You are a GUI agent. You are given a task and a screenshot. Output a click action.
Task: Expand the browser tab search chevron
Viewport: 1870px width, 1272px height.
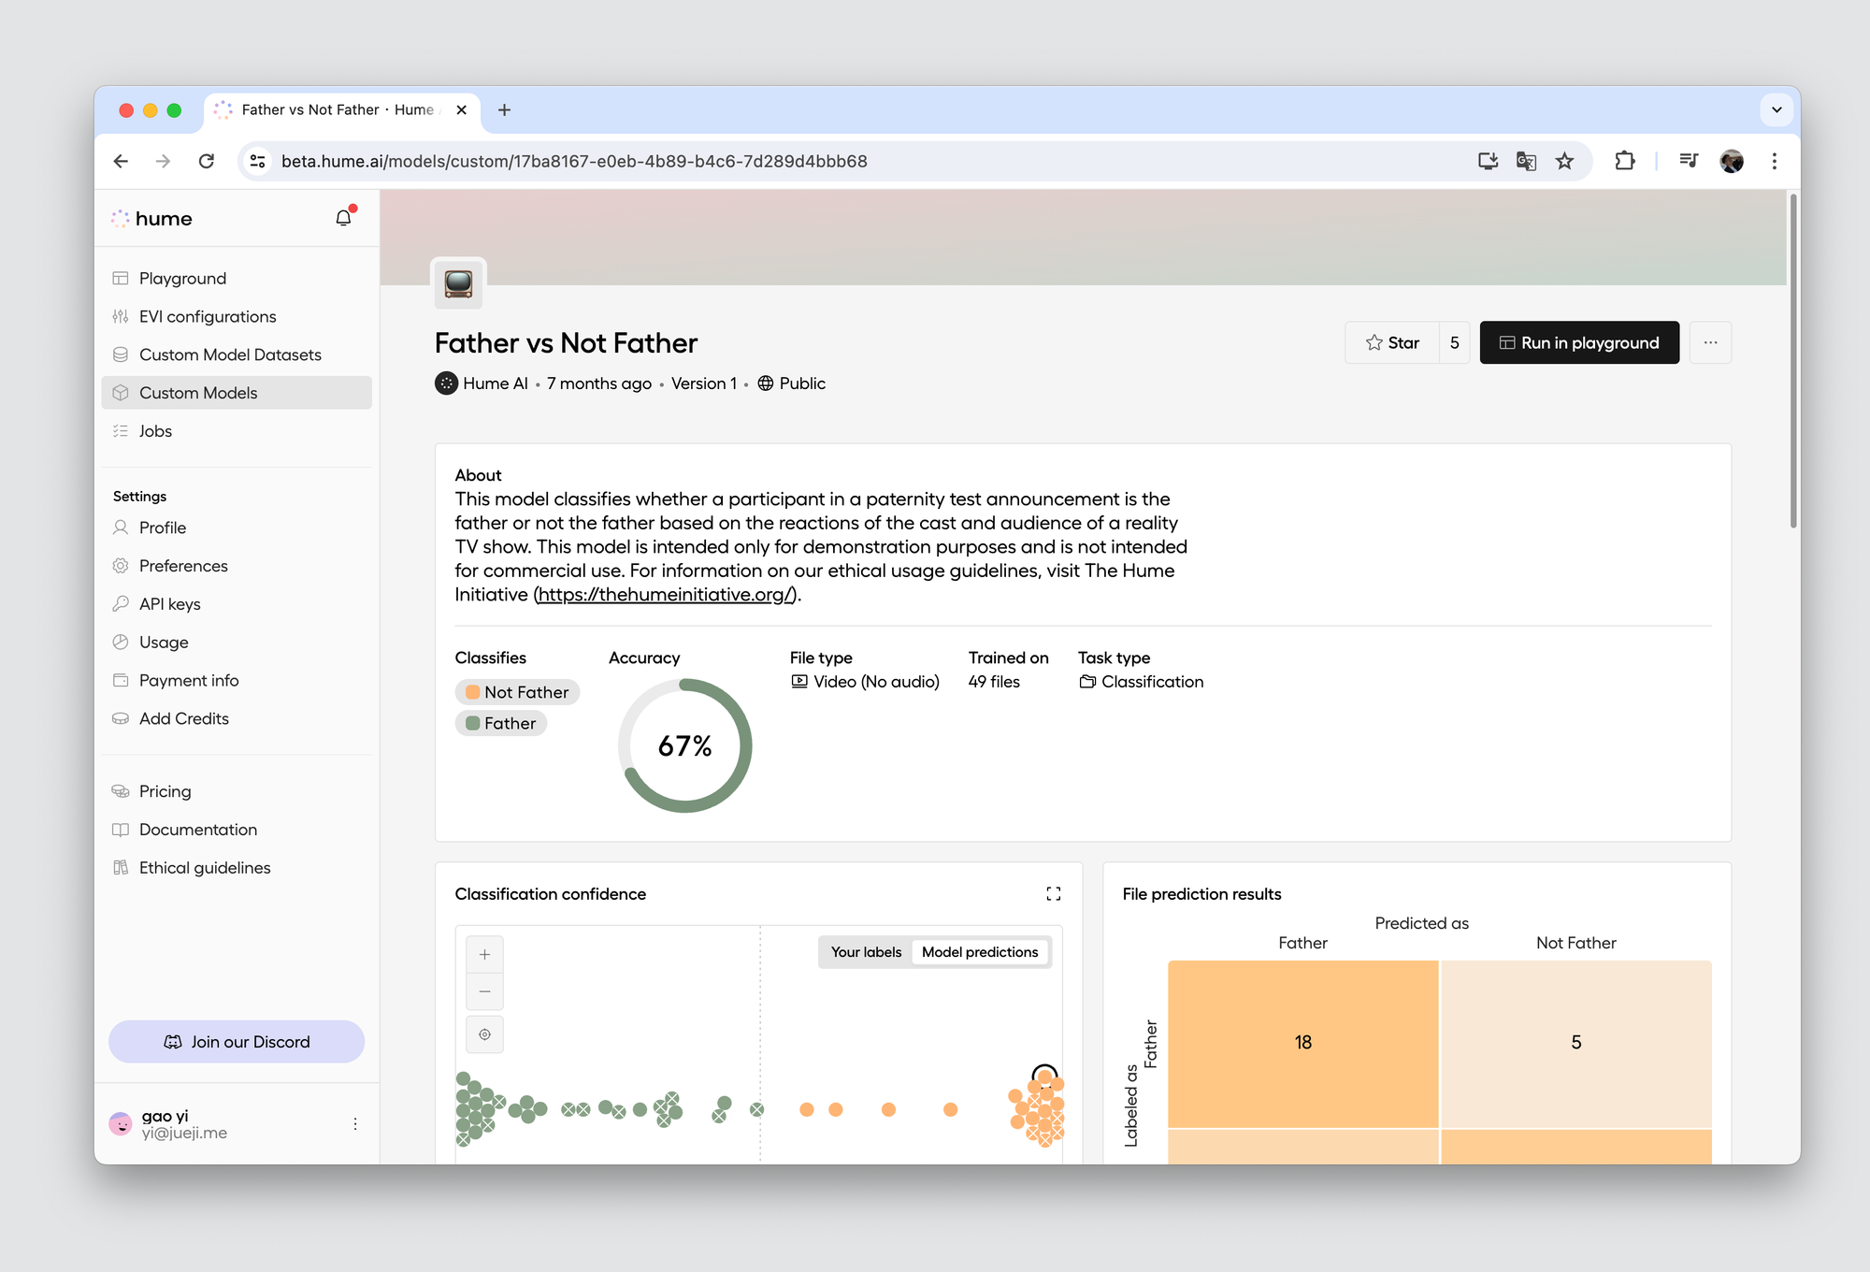coord(1776,109)
